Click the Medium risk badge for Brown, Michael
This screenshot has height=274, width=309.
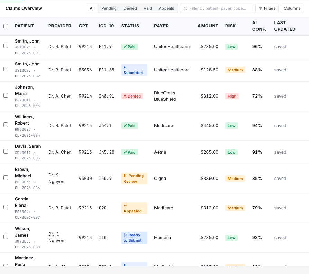235,179
